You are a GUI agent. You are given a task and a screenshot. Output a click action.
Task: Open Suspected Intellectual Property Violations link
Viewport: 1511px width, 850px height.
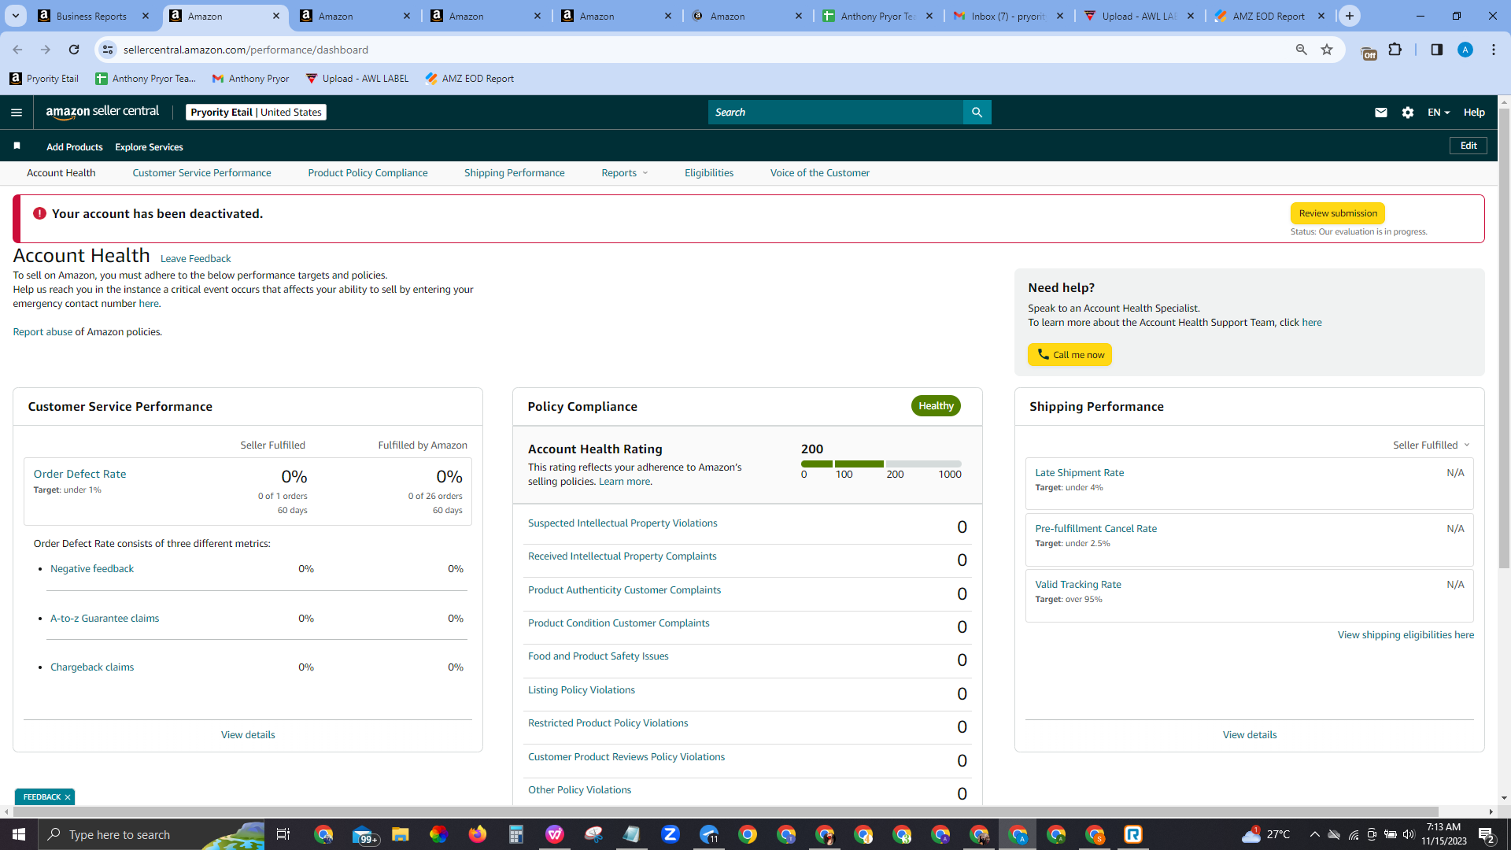click(623, 523)
